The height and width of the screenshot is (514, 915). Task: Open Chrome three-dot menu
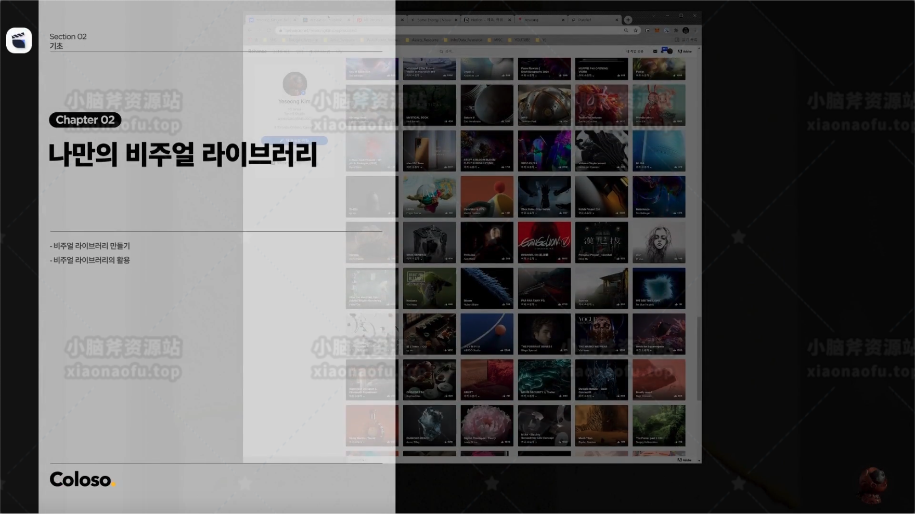(695, 31)
